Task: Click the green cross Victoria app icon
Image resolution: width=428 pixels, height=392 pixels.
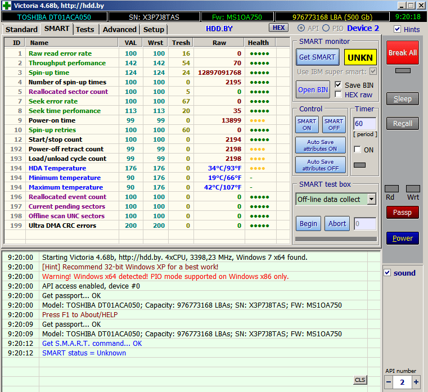Action: click(7, 6)
